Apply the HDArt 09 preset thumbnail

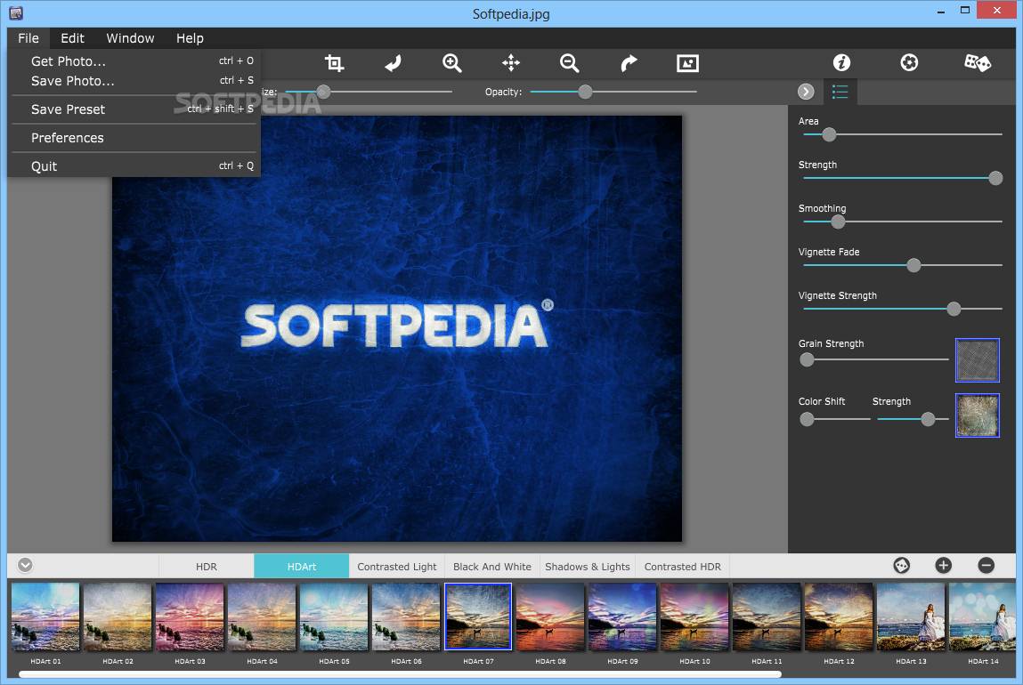(622, 617)
